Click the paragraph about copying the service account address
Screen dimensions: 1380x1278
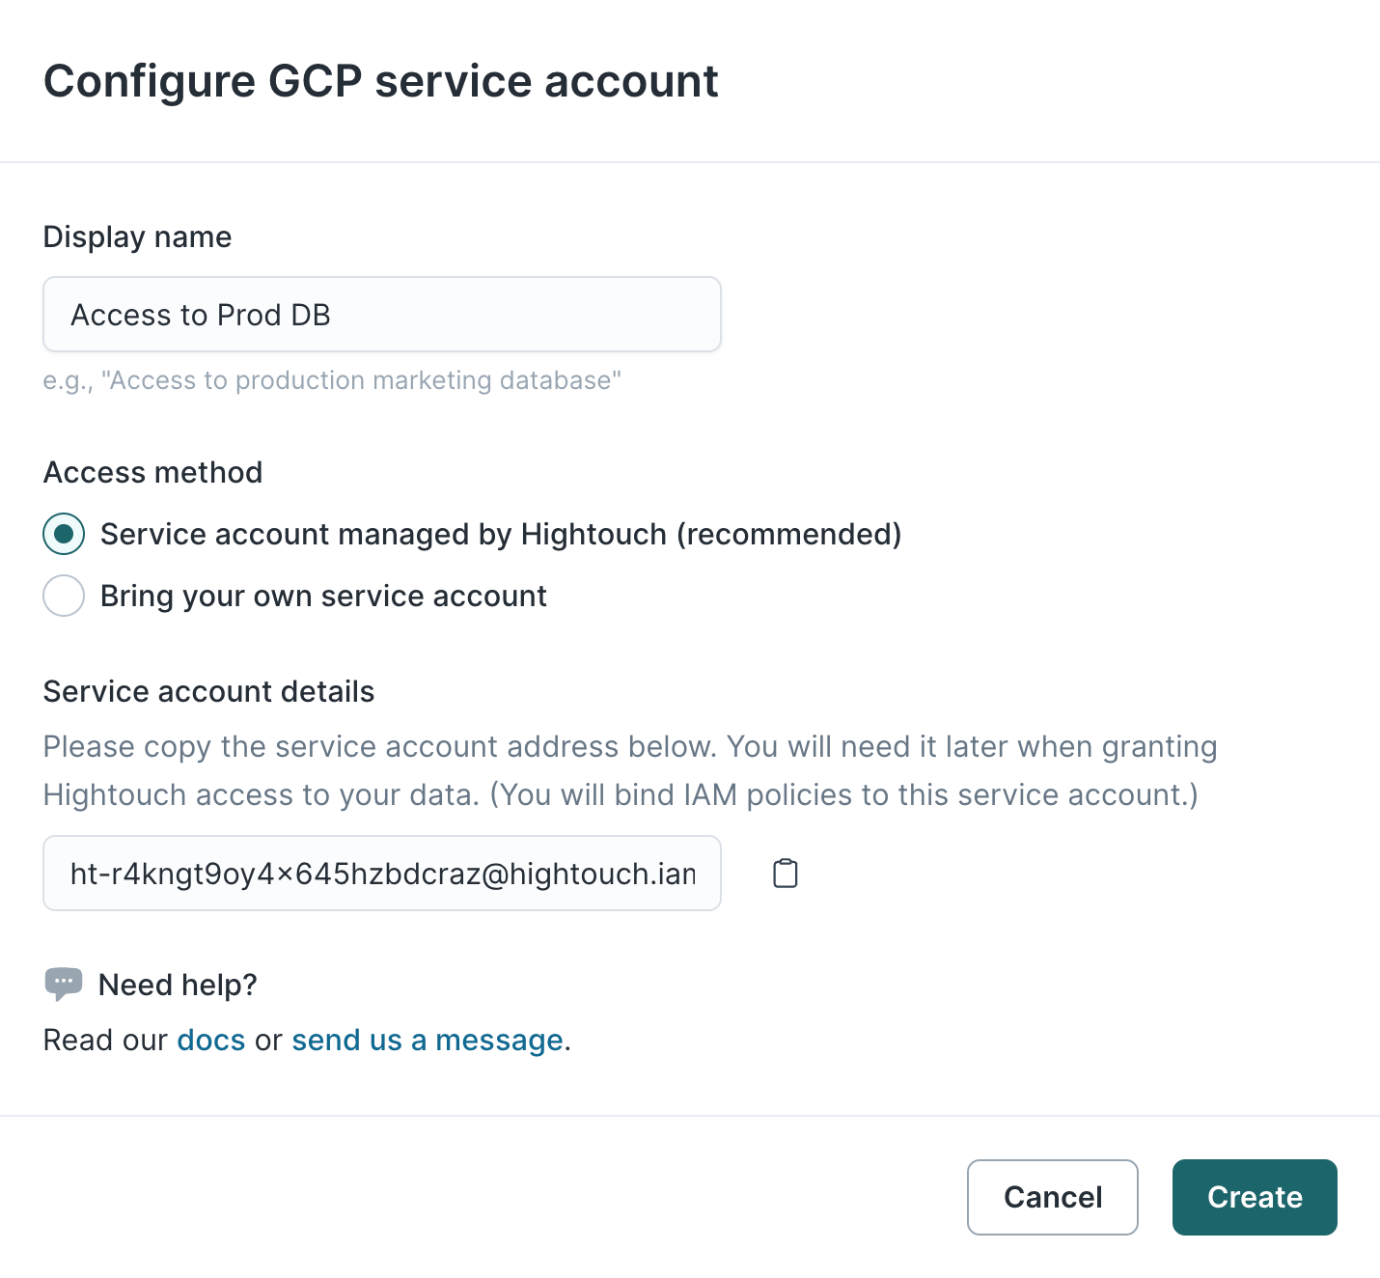coord(629,770)
